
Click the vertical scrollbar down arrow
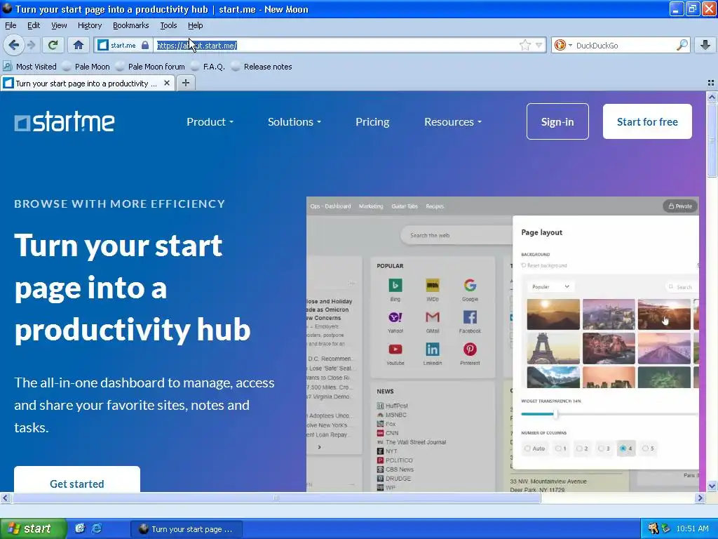(x=711, y=486)
